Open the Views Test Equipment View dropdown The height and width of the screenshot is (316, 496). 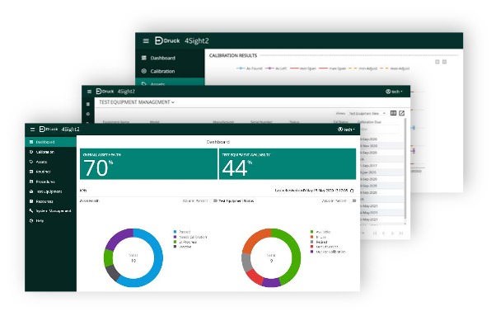pos(367,113)
